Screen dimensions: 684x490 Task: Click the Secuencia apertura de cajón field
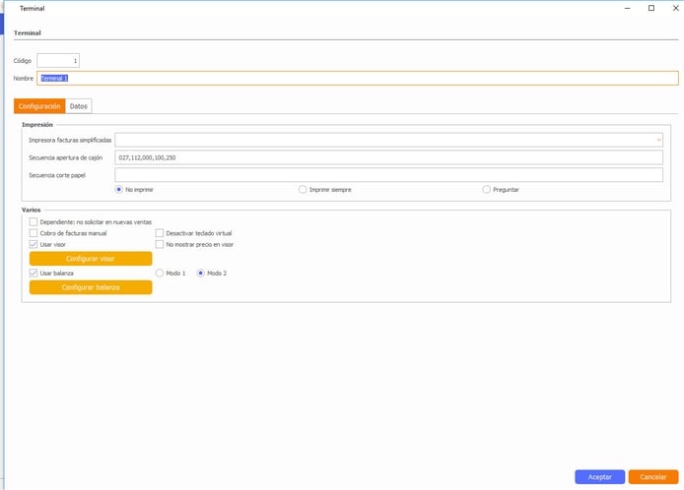pyautogui.click(x=388, y=157)
